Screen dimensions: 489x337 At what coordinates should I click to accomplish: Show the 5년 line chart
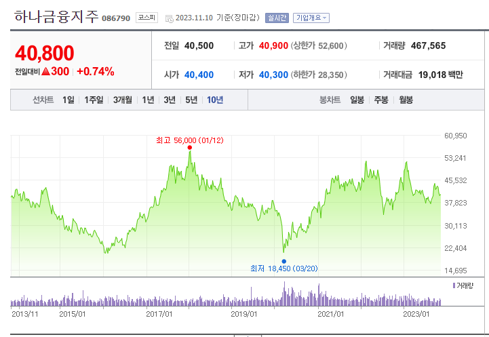pos(191,100)
